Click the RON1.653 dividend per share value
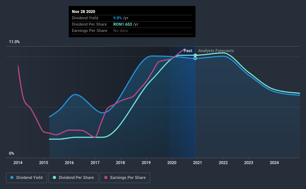This screenshot has width=306, height=189. [x=123, y=24]
